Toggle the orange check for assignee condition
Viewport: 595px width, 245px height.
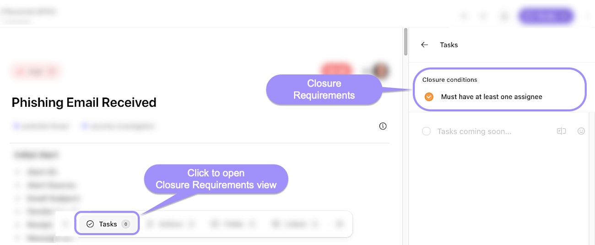coord(429,97)
